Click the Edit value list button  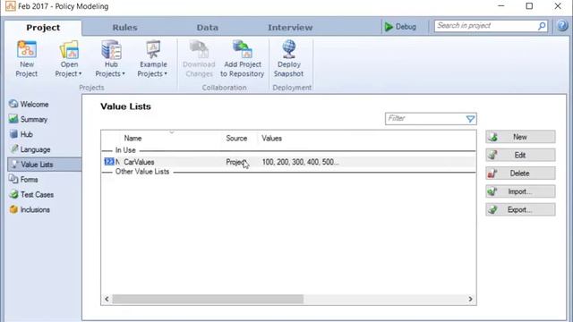click(x=520, y=155)
